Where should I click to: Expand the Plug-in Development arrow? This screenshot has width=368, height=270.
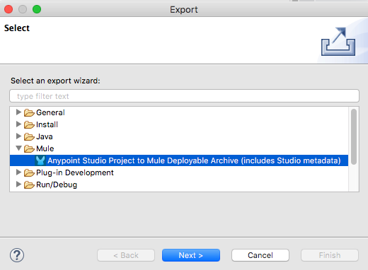click(18, 172)
